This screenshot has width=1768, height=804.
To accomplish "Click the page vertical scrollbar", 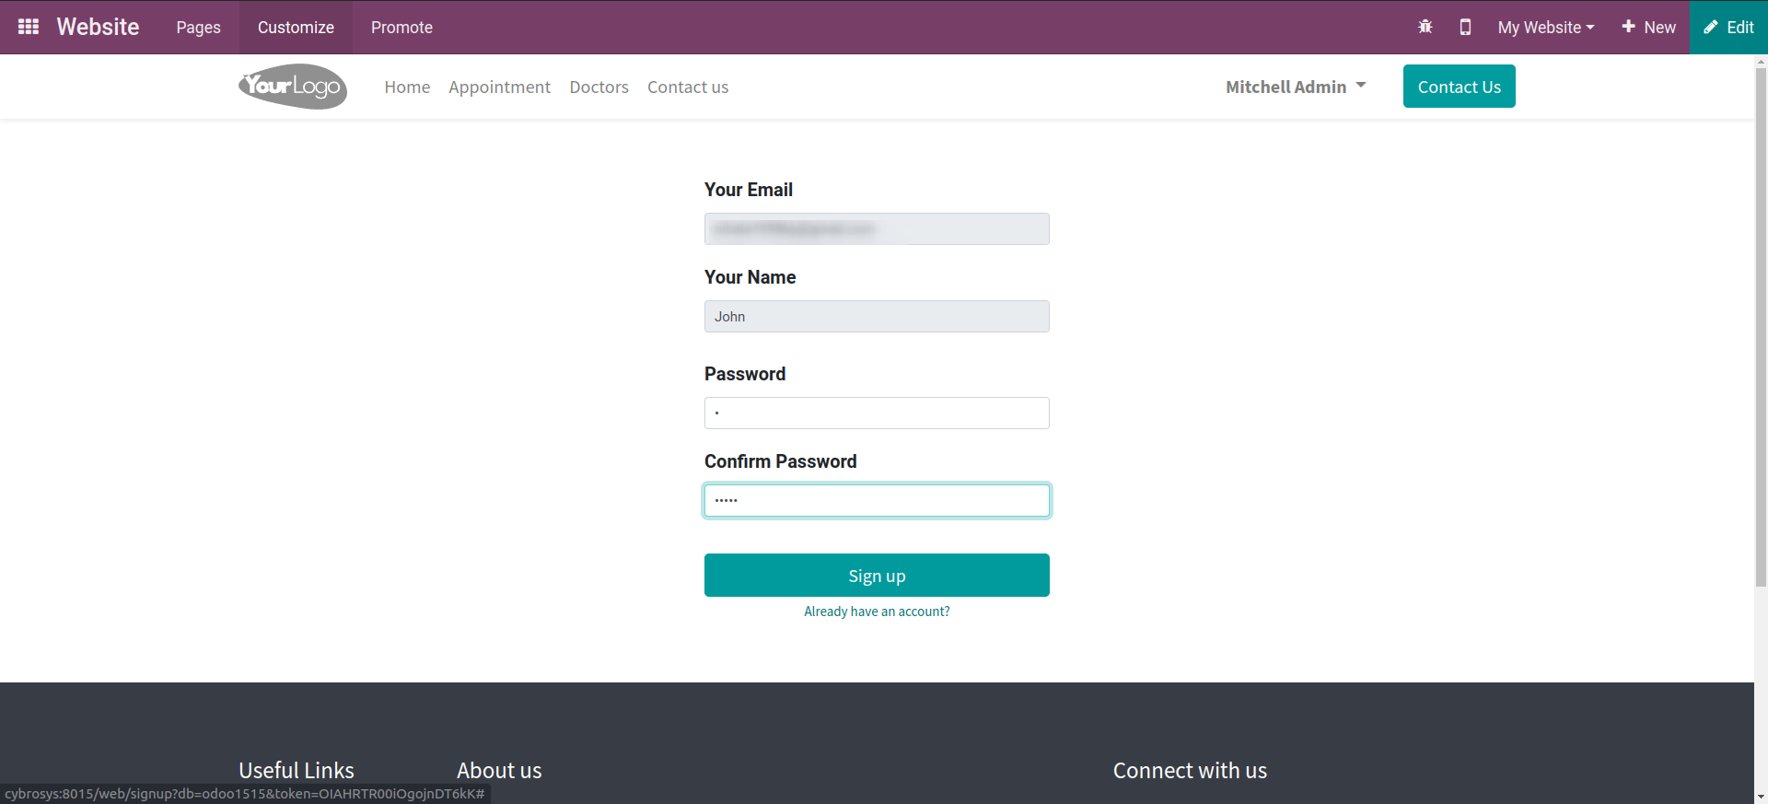I will click(x=1761, y=322).
